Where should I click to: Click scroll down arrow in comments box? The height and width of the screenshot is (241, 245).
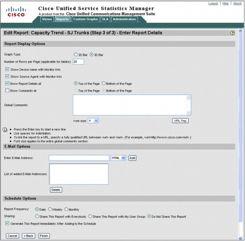point(188,113)
